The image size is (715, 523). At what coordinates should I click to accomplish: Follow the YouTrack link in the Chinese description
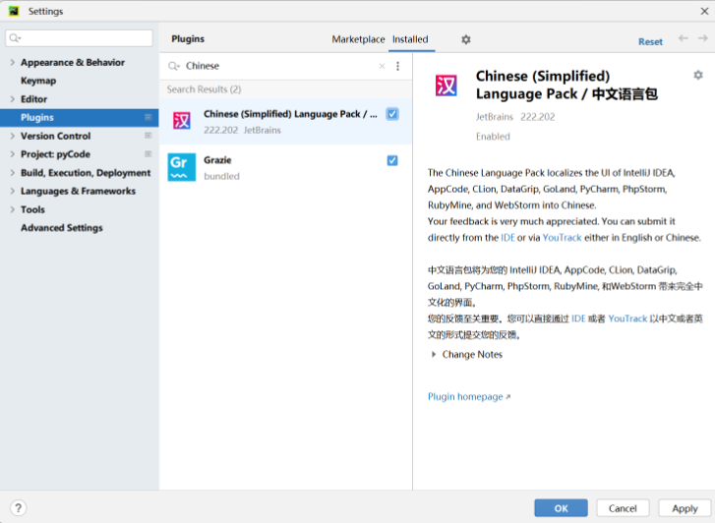(x=627, y=319)
